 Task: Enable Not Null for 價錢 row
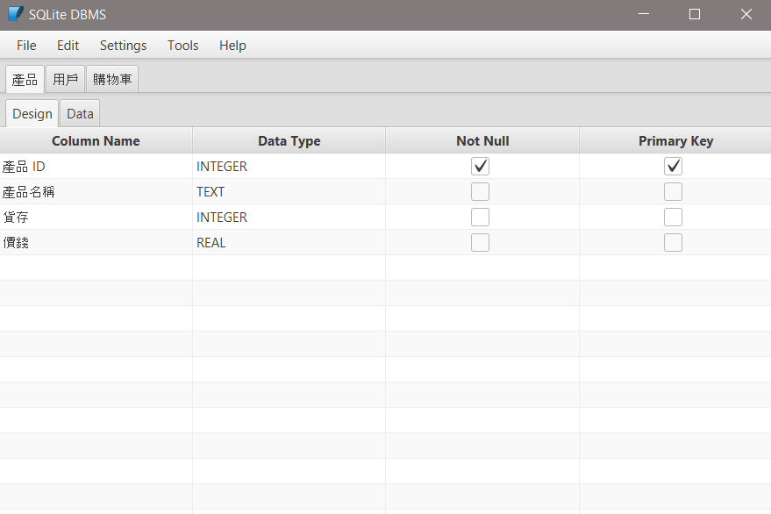[480, 242]
